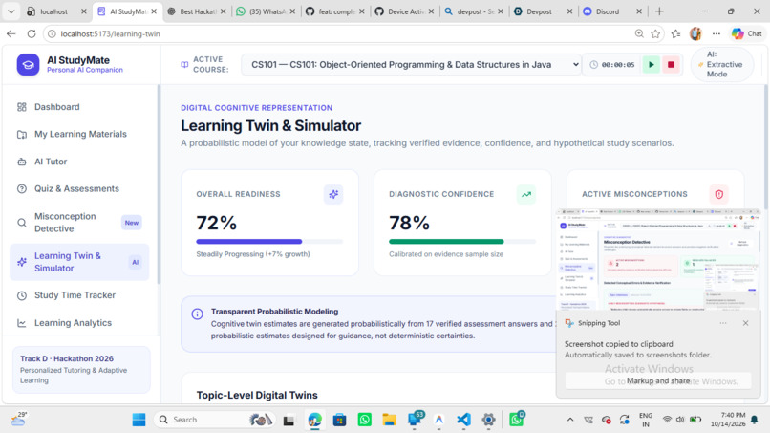This screenshot has width=770, height=433.
Task: Open browser Settings and more menu
Action: [717, 33]
